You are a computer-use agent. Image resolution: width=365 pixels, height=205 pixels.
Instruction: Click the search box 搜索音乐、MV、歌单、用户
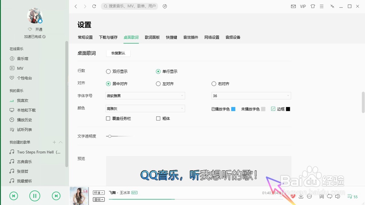130,6
